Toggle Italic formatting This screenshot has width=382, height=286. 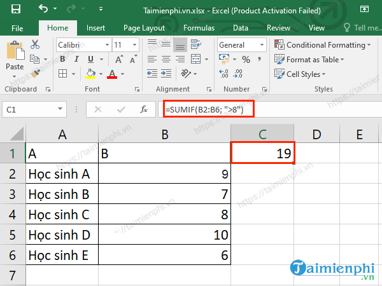(x=75, y=60)
